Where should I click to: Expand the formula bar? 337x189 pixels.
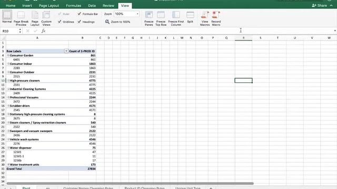pos(335,31)
